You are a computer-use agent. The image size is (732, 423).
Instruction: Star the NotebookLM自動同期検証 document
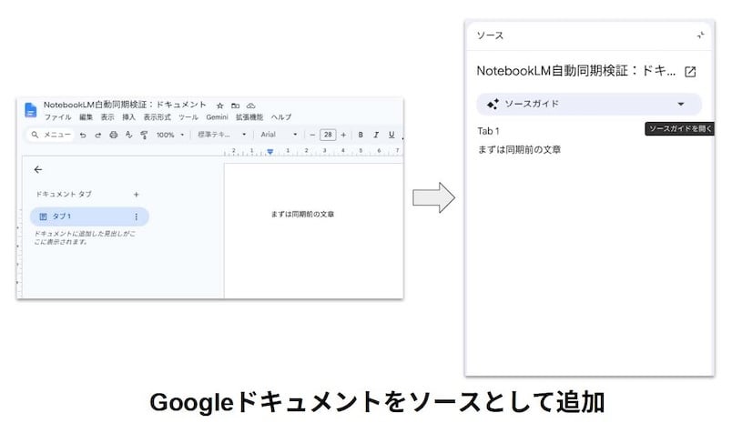pos(220,106)
